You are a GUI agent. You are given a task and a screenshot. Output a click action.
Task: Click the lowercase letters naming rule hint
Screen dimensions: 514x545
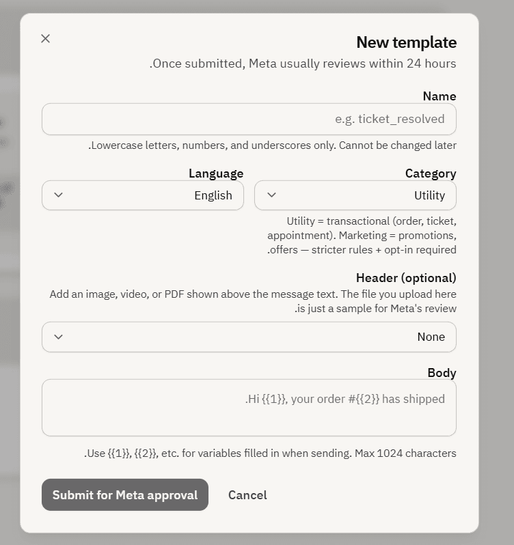coord(272,145)
